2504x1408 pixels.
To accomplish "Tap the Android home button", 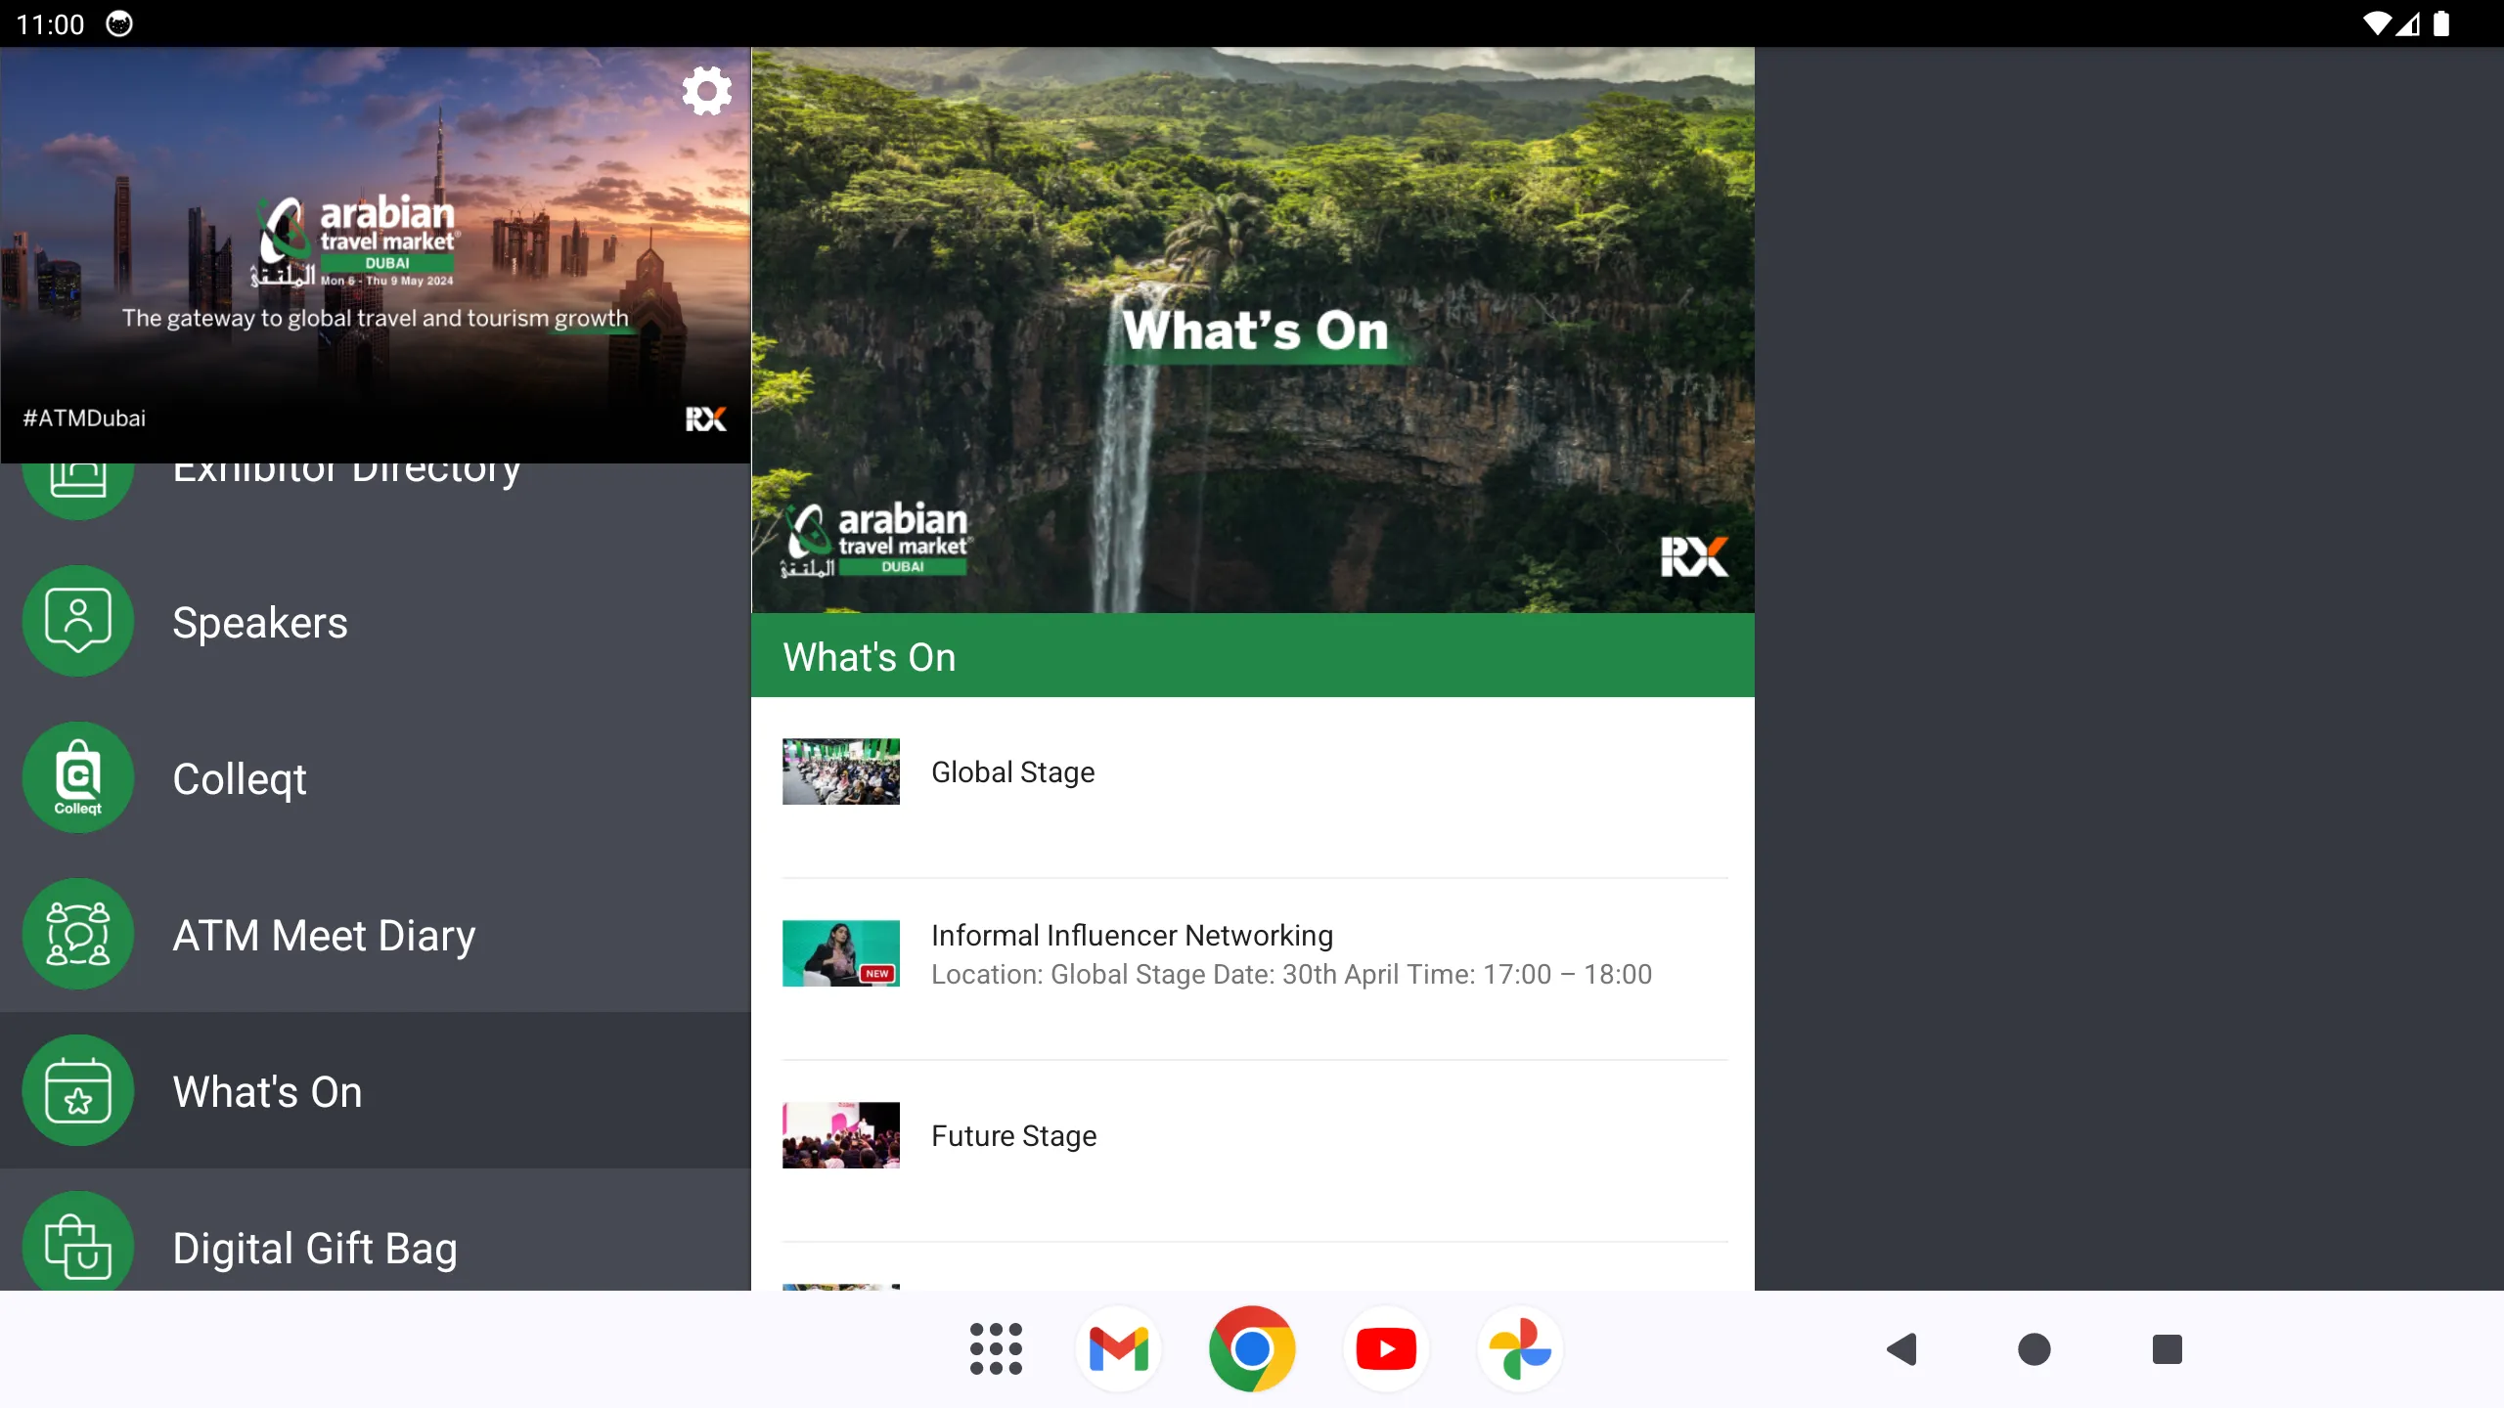I will [2034, 1349].
